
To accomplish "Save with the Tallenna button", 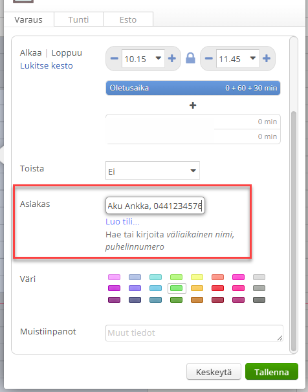I will pos(272,371).
